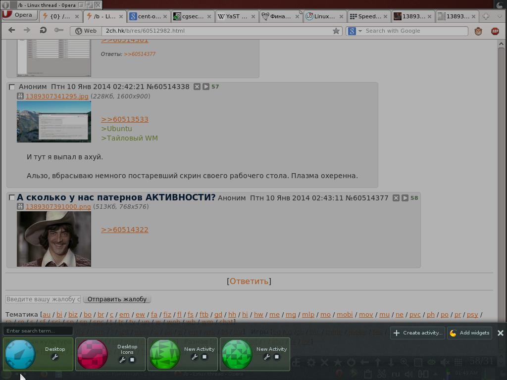Click save icon beside 1389307391000.png
The image size is (507, 380).
20,206
